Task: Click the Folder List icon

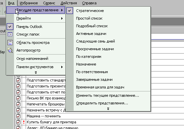Action: tap(10, 35)
